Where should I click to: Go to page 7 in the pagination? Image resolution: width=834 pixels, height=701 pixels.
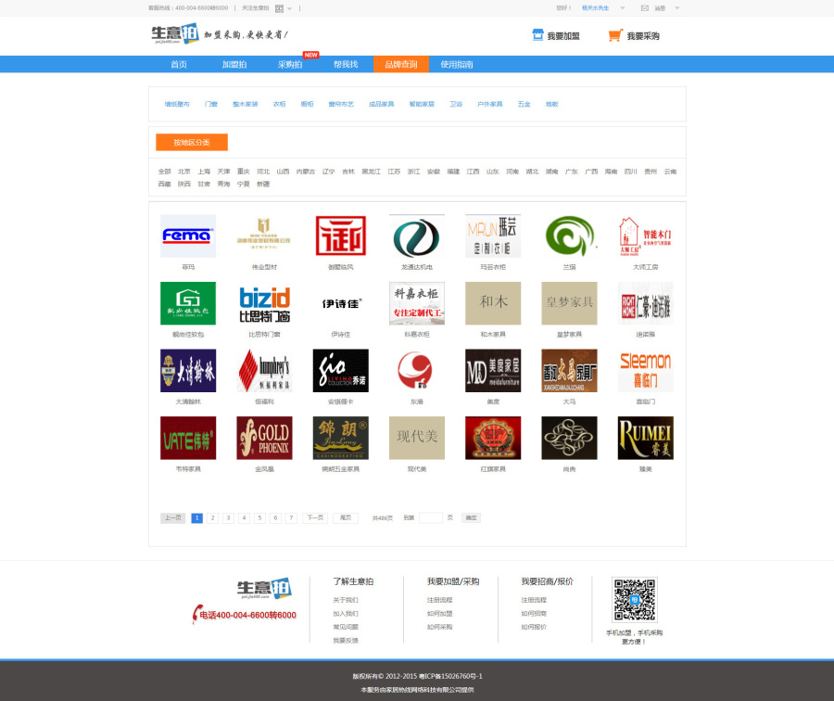point(291,518)
